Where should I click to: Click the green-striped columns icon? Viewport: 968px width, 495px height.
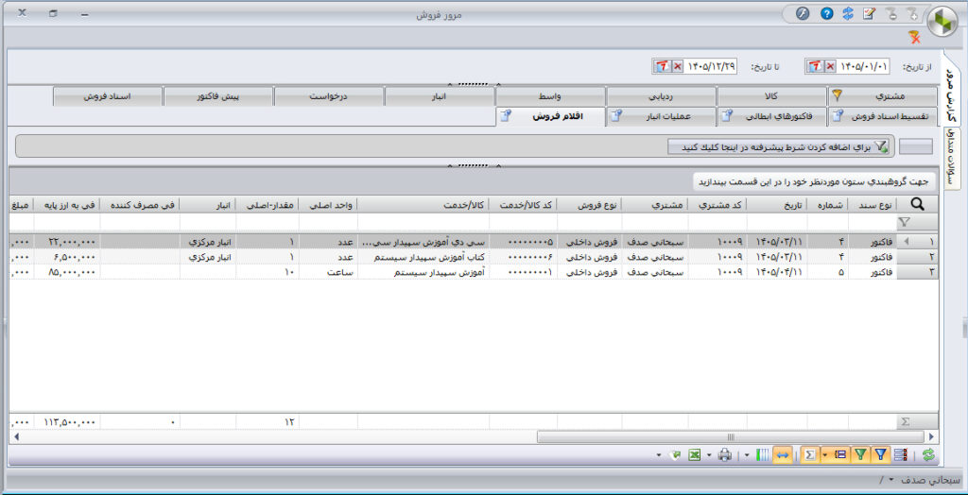[763, 455]
